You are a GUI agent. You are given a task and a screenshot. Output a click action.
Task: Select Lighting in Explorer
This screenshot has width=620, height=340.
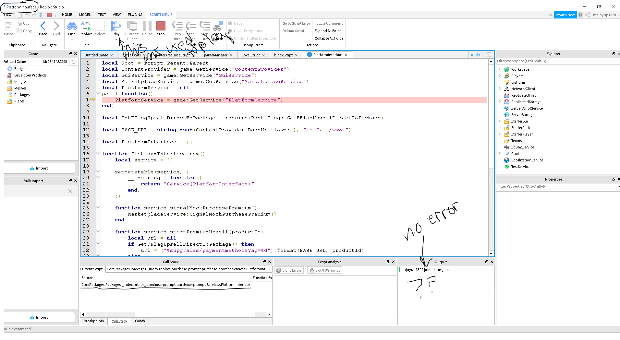[518, 82]
